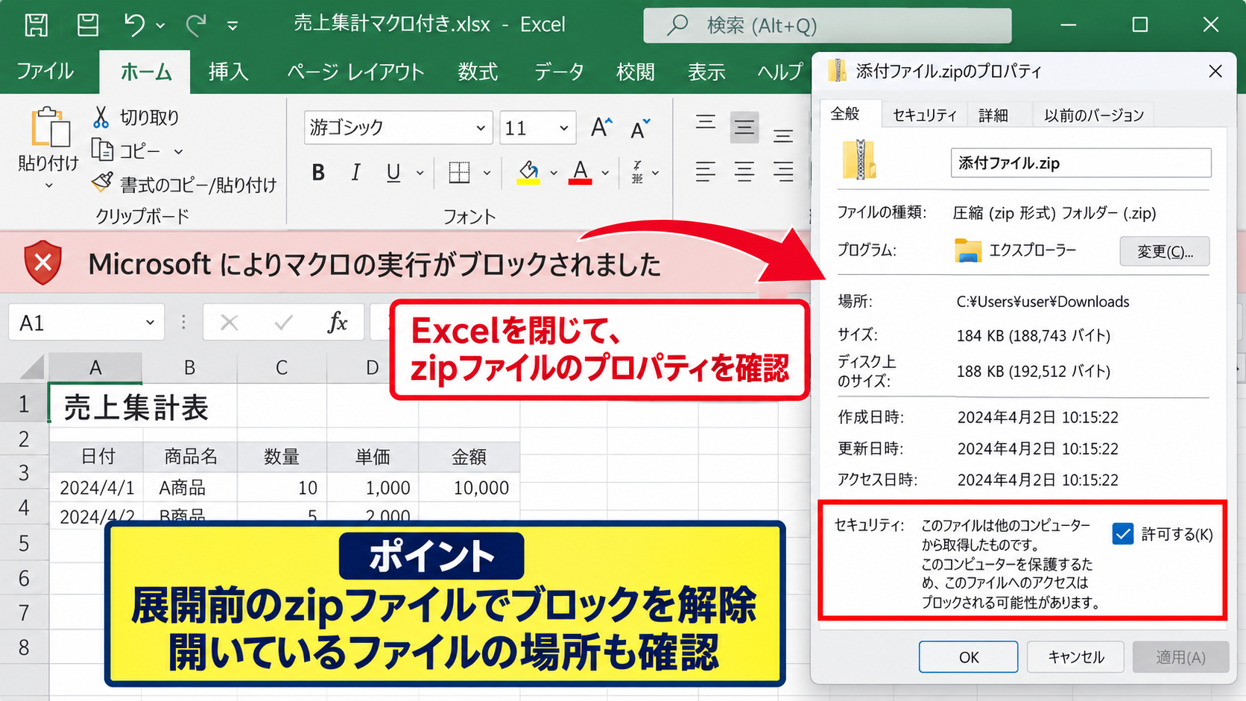Click the 10,000 amount cell
1246x701 pixels.
(469, 488)
